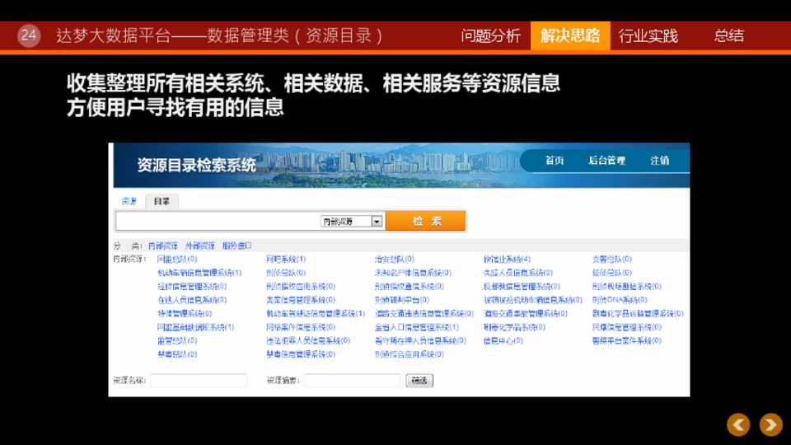Click the slide number 24 badge
The image size is (791, 445).
tap(29, 35)
